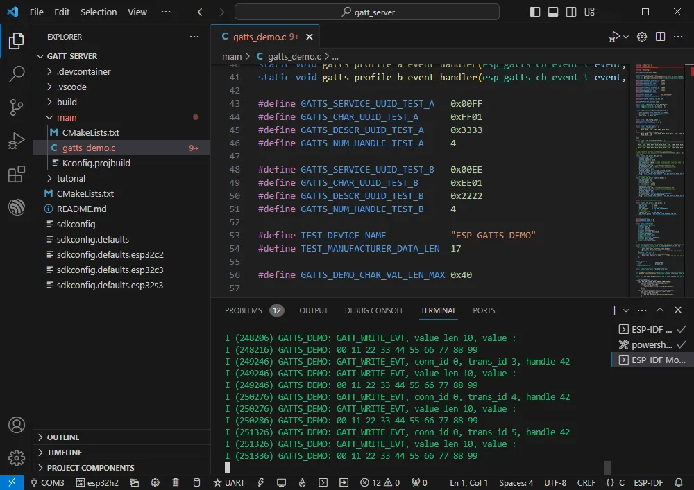Viewport: 694px width, 490px height.
Task: Select the esp32h2 target in status bar
Action: pyautogui.click(x=99, y=482)
